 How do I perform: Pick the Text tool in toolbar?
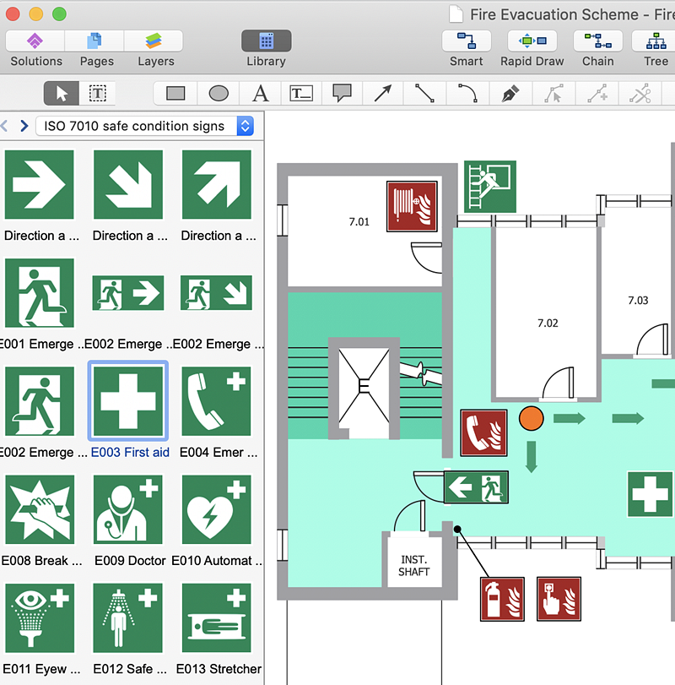[x=261, y=94]
